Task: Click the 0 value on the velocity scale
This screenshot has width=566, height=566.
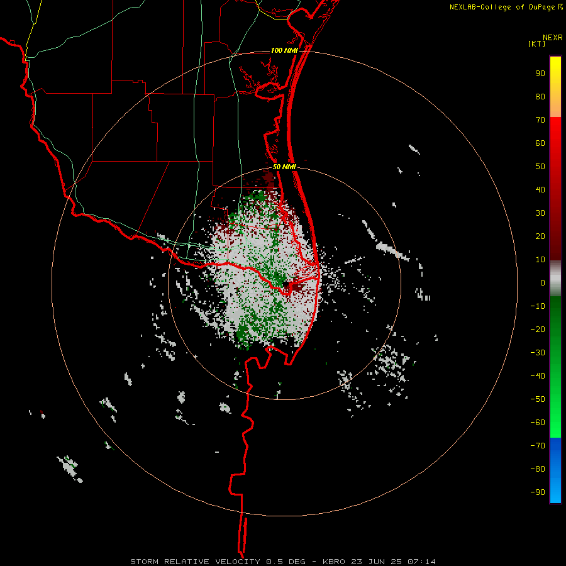Action: coord(543,283)
